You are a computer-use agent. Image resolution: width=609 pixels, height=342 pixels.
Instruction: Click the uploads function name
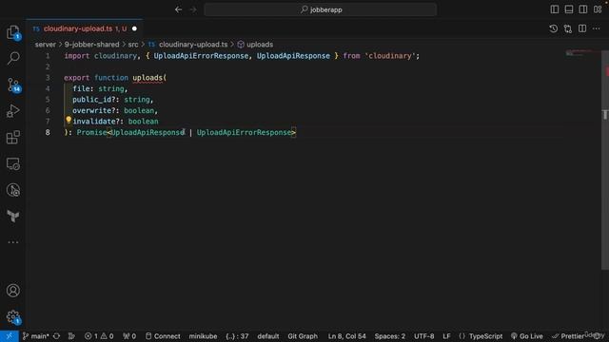click(147, 78)
